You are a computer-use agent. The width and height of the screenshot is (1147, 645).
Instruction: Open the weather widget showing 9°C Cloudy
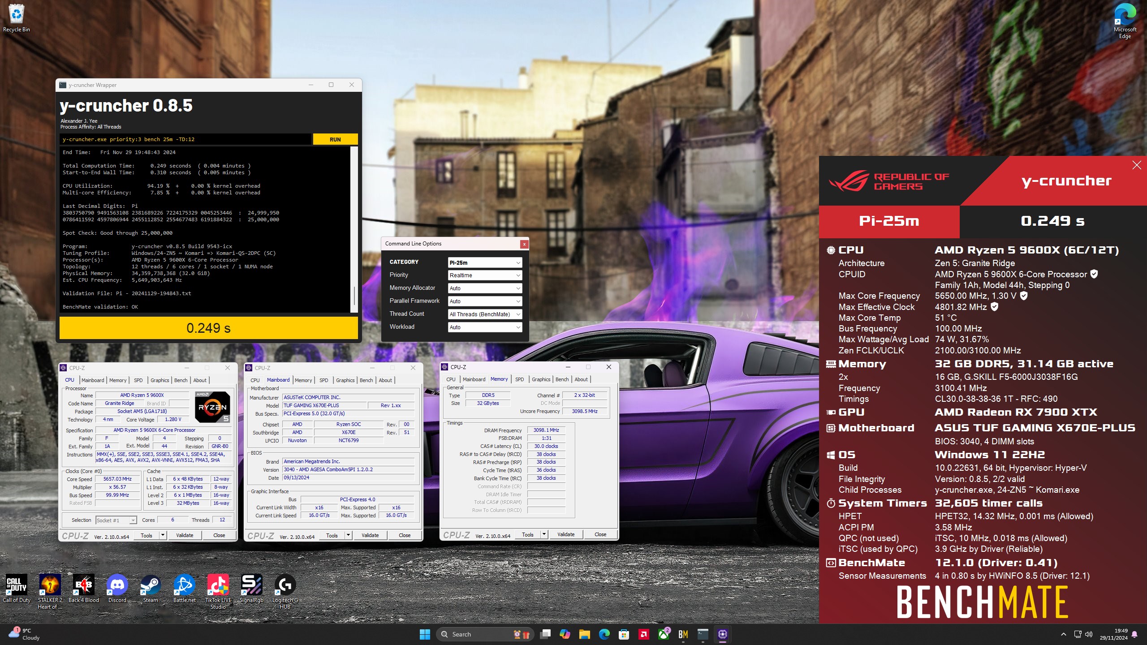25,634
